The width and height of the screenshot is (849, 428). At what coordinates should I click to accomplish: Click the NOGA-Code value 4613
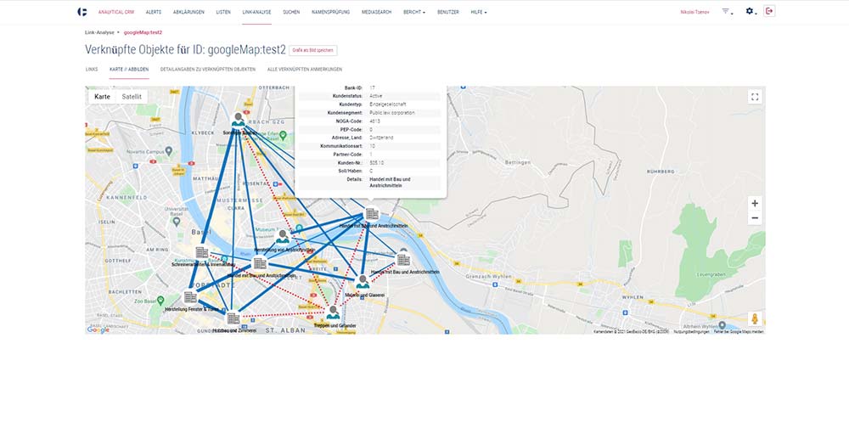pos(374,121)
